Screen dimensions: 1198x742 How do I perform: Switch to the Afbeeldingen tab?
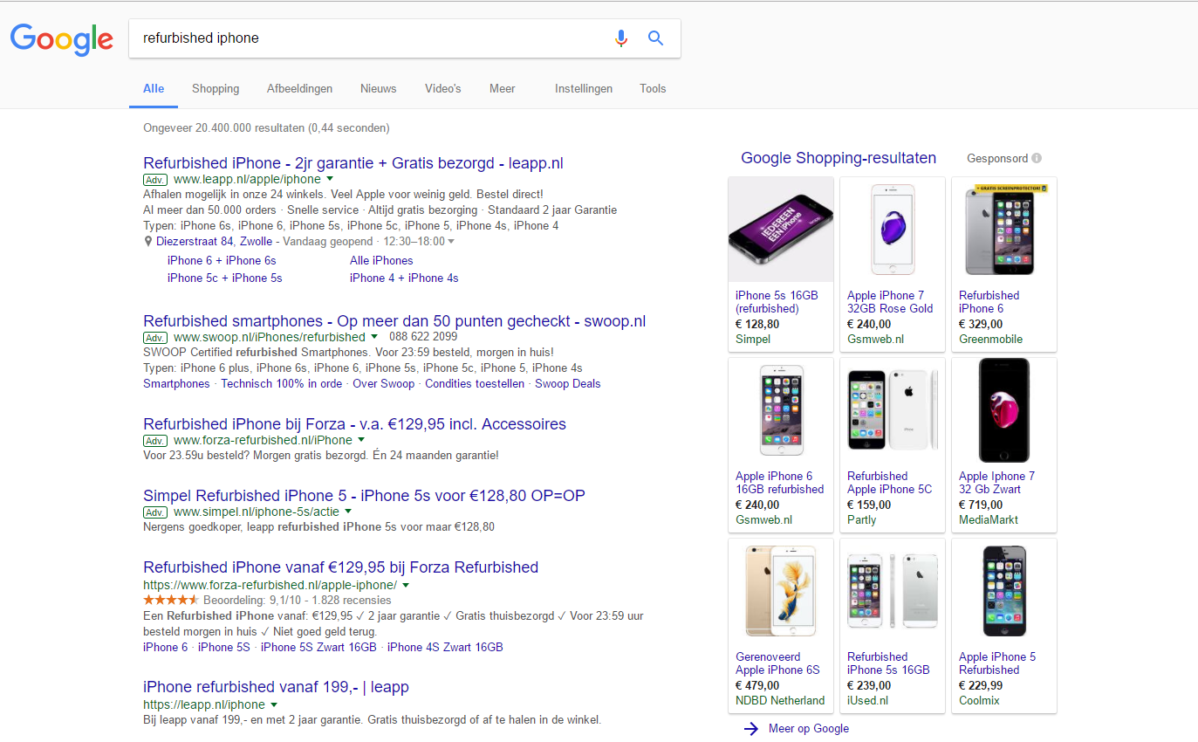click(299, 88)
